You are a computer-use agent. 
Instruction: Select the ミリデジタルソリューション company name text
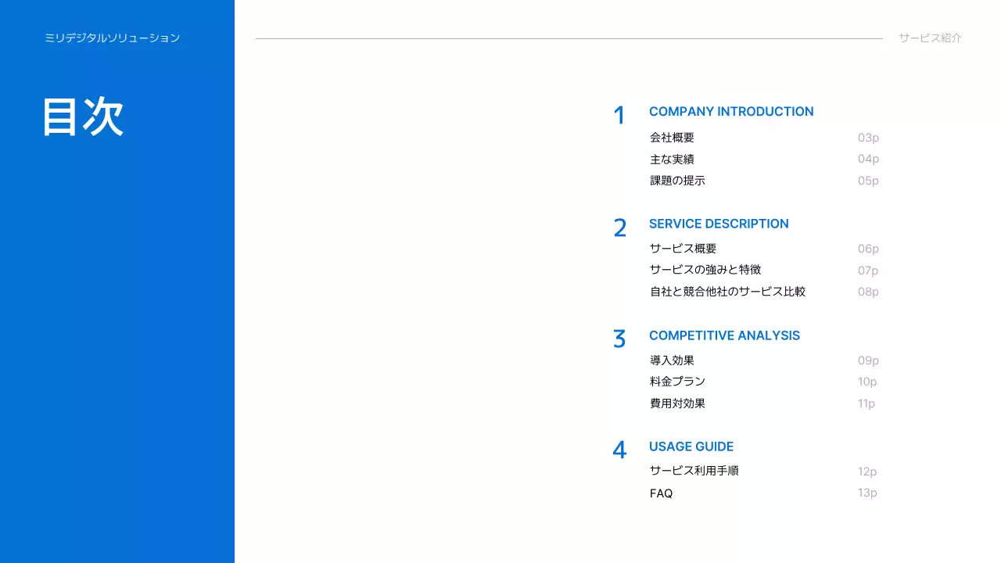[x=112, y=38]
